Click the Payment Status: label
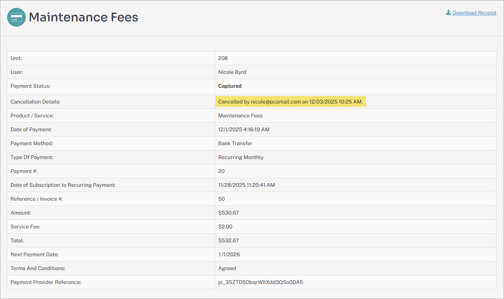 [30, 86]
